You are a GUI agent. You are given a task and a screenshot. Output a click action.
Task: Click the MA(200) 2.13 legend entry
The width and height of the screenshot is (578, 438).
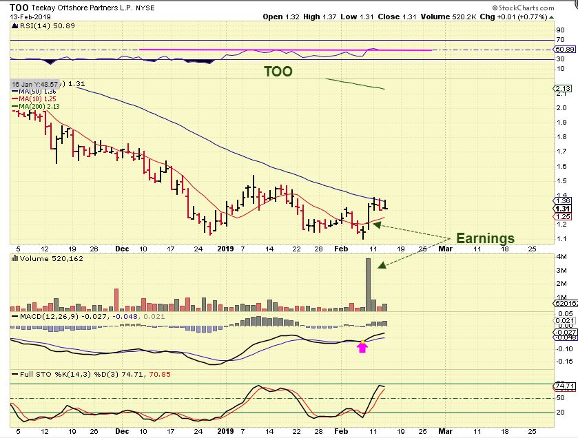(36, 107)
